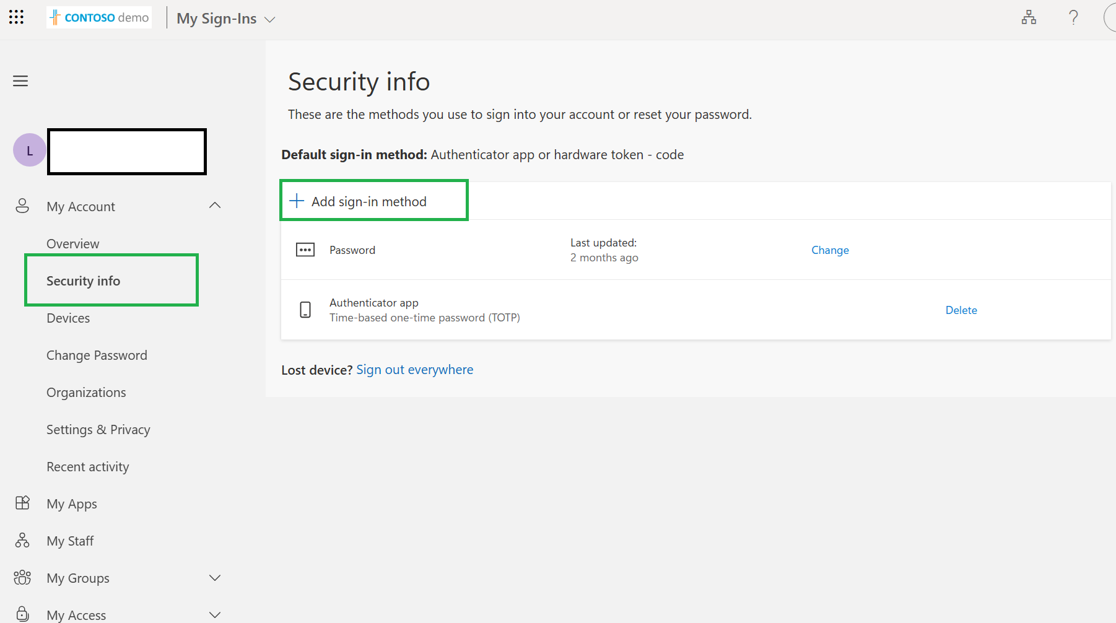The height and width of the screenshot is (623, 1116).
Task: Click the Password label text
Action: 352,250
